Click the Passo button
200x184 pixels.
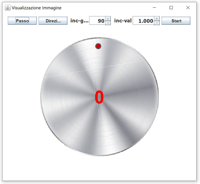coord(22,21)
